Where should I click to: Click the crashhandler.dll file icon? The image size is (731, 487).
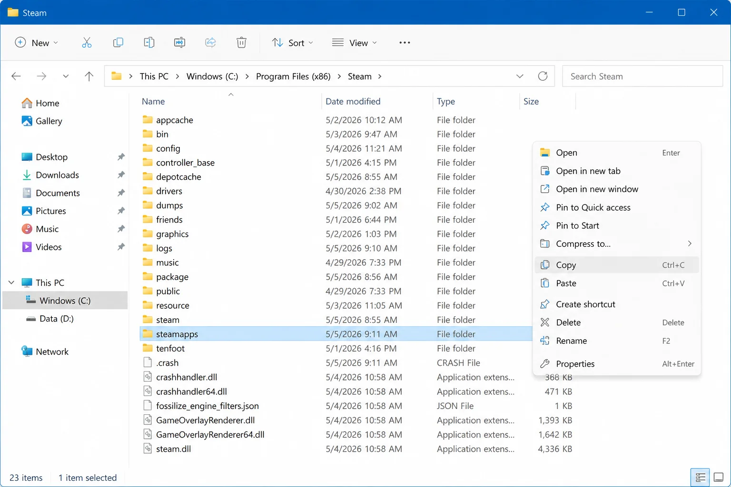tap(148, 377)
